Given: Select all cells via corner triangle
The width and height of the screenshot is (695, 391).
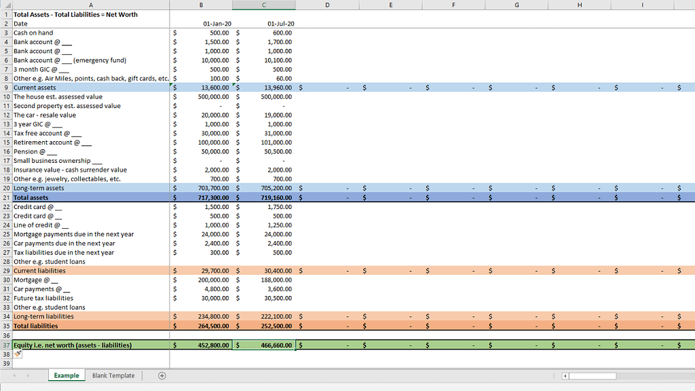Looking at the screenshot, I should (x=6, y=5).
